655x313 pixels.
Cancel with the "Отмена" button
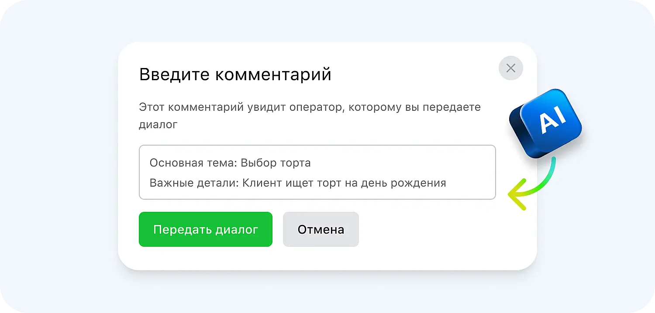click(321, 229)
